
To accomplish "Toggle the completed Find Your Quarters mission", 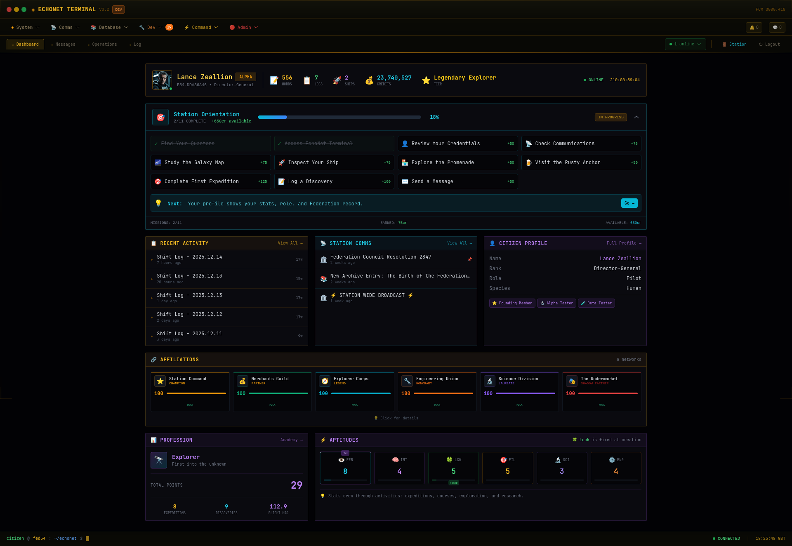I will [210, 144].
